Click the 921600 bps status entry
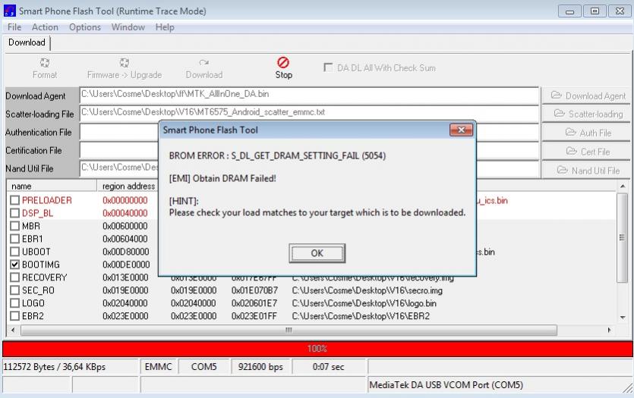 coord(260,366)
